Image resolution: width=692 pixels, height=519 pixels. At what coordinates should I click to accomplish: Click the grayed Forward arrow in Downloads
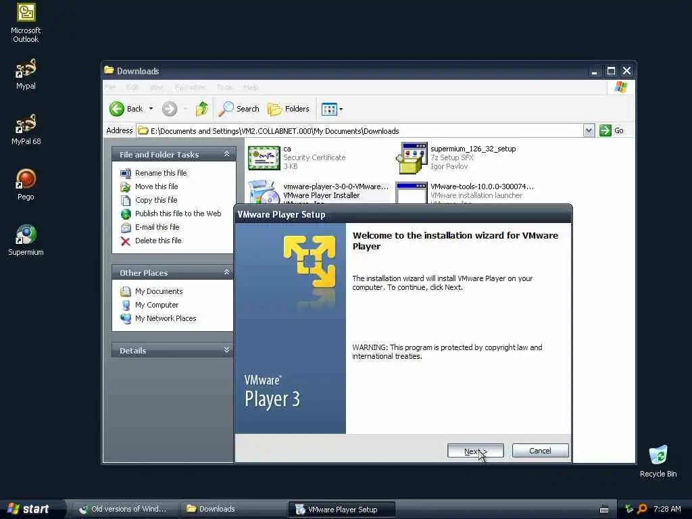pos(170,109)
